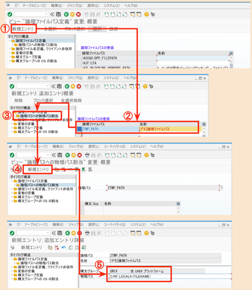Click the table settings icon beside 名前 column in the 追加エントリ概要 window

click(x=204, y=124)
